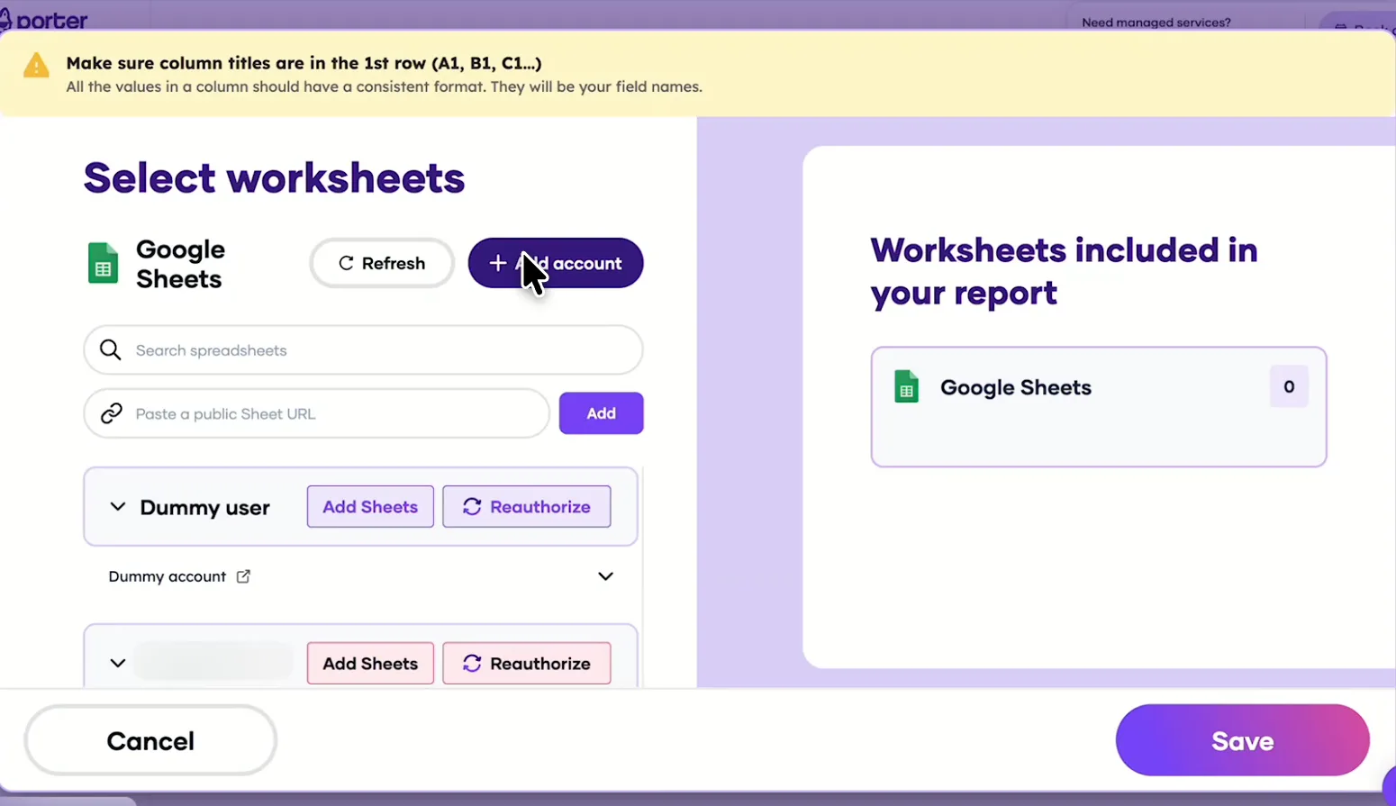Click the Save button
The image size is (1396, 806).
point(1242,740)
